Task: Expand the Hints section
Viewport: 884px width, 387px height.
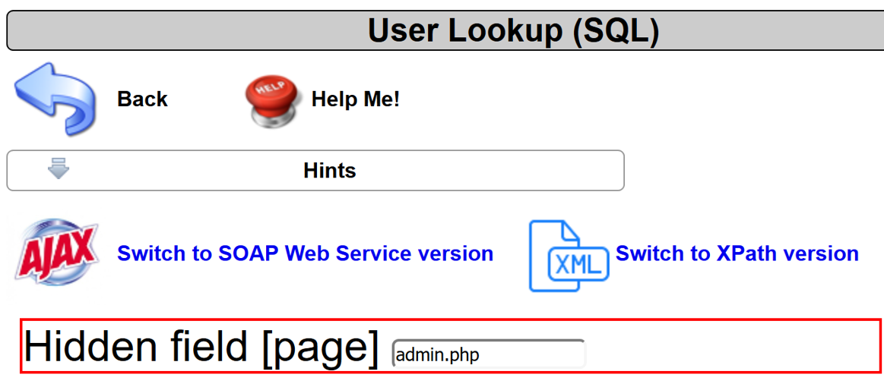Action: (315, 170)
